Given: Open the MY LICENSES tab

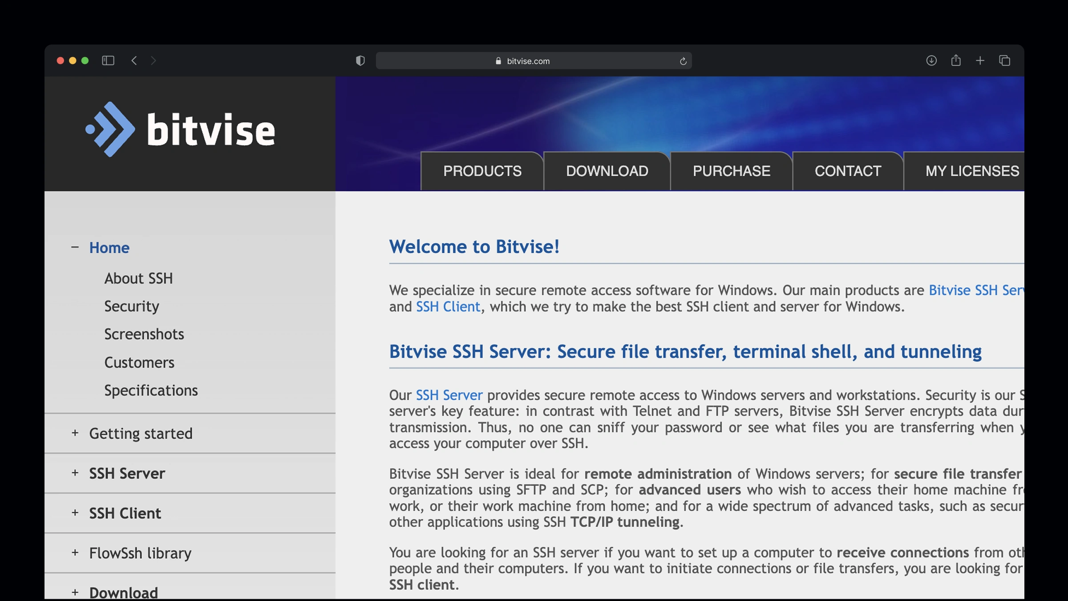Looking at the screenshot, I should [964, 171].
